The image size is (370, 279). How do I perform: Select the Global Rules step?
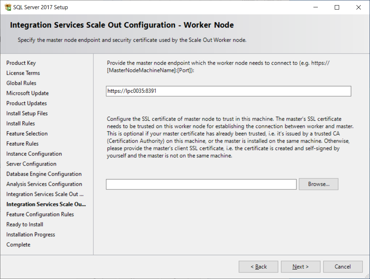21,83
